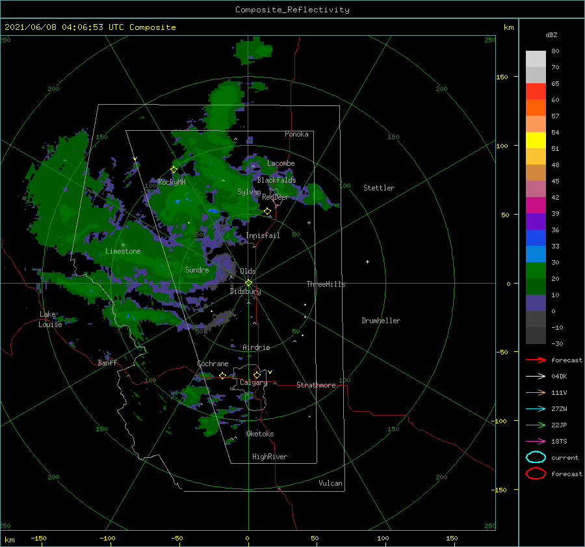This screenshot has width=585, height=547.
Task: Pick the 20 dBZ green color swatch
Action: (536, 270)
